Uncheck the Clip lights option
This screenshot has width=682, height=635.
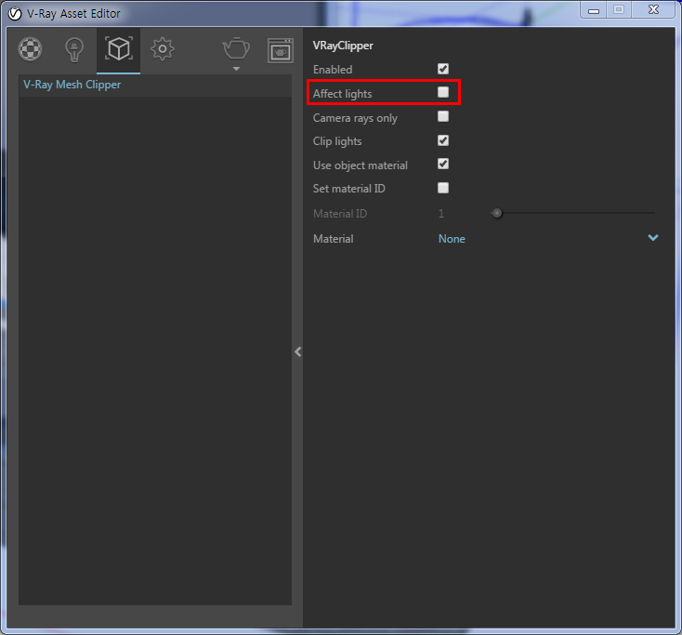point(443,140)
